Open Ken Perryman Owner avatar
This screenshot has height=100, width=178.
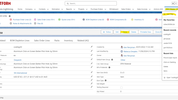coord(122,56)
